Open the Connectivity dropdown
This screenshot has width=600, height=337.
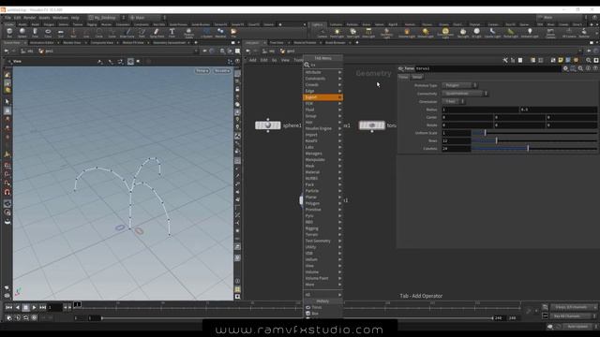coord(465,94)
